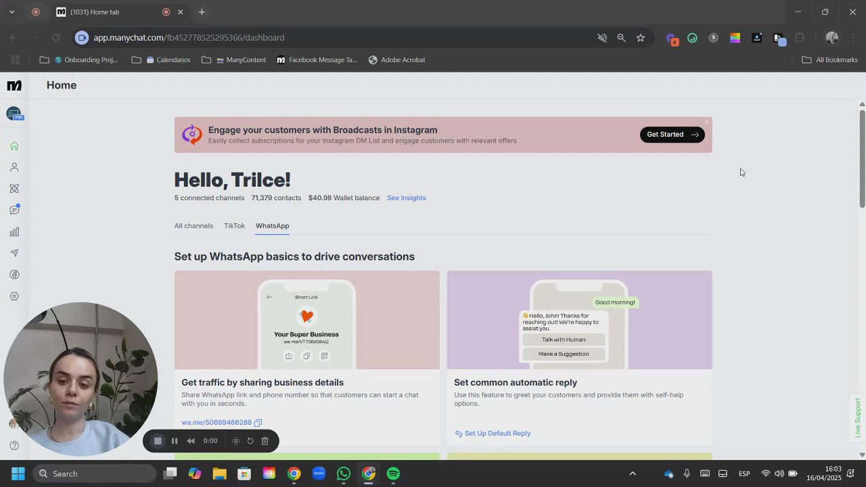Open WhatsApp from the taskbar
Viewport: 866px width, 487px height.
pyautogui.click(x=344, y=473)
